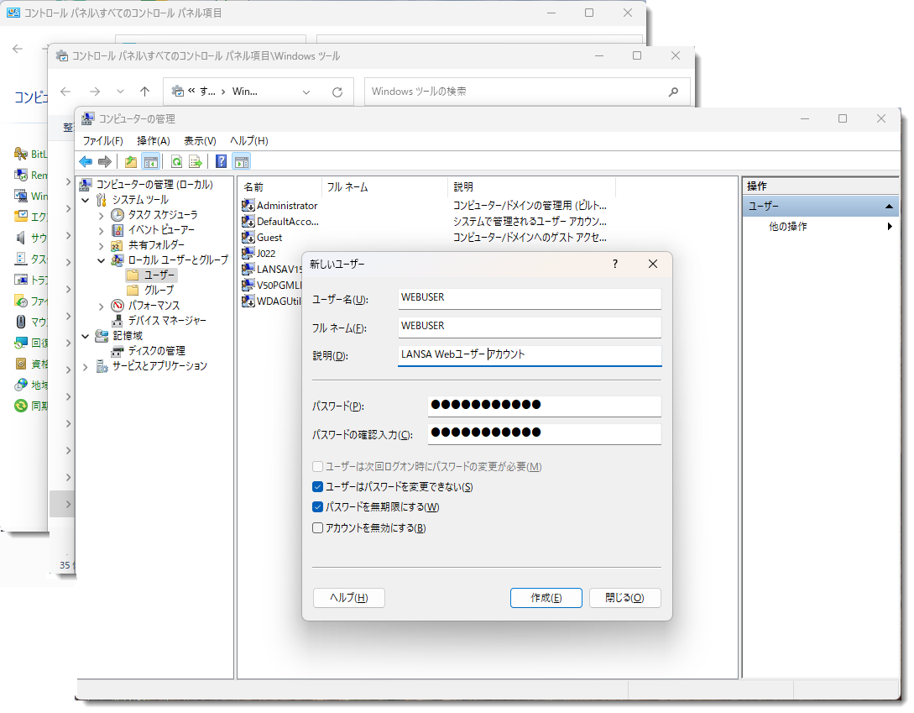Expand the サービスとアプリケーション node arrow
914x713 pixels.
pos(86,366)
